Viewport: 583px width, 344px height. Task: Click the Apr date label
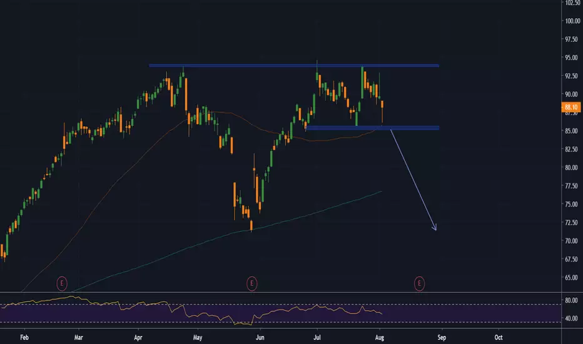[x=138, y=338]
